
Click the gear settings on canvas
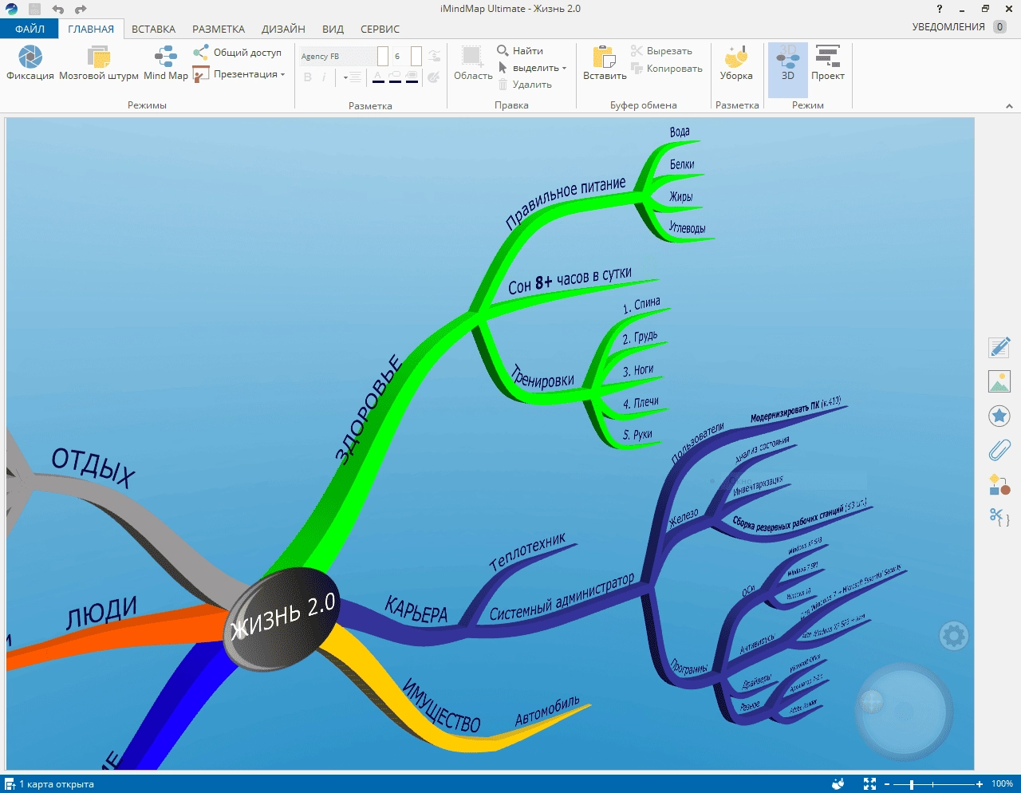click(x=954, y=636)
